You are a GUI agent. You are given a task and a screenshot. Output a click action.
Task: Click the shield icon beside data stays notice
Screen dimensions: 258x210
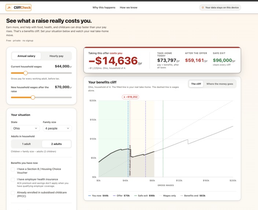(203, 8)
